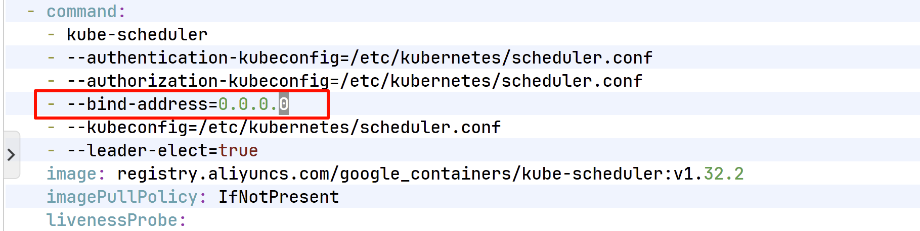Click scheduler.conf at end of authentication line
The width and height of the screenshot is (920, 231).
pos(582,58)
